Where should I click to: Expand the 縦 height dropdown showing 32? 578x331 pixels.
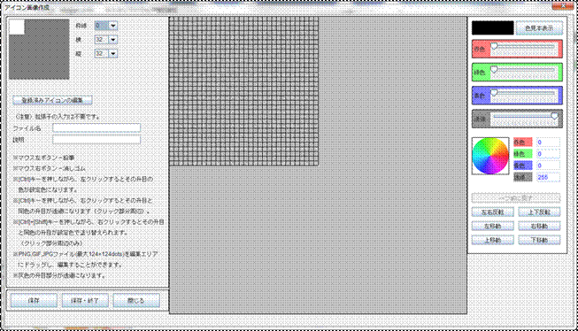pos(106,53)
